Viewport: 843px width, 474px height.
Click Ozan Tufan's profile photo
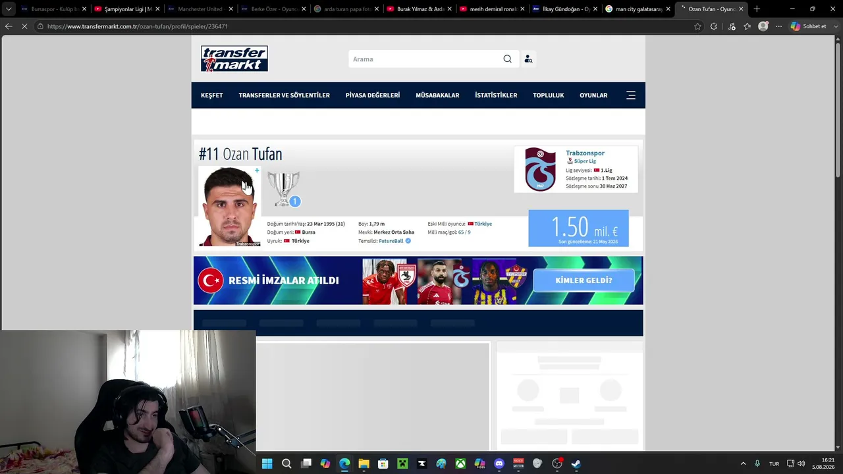click(x=230, y=207)
